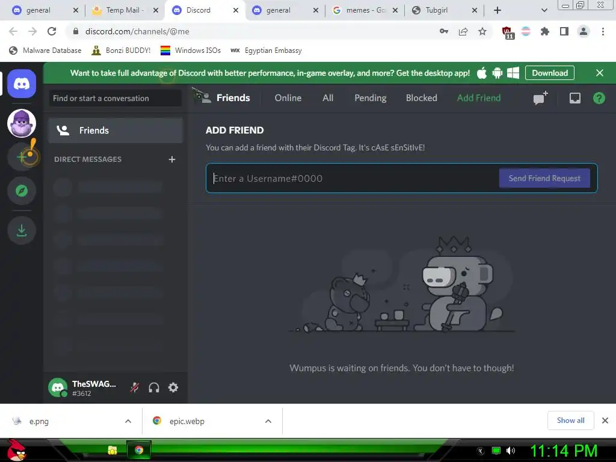Open User Settings gear icon
This screenshot has width=616, height=462.
(x=173, y=387)
